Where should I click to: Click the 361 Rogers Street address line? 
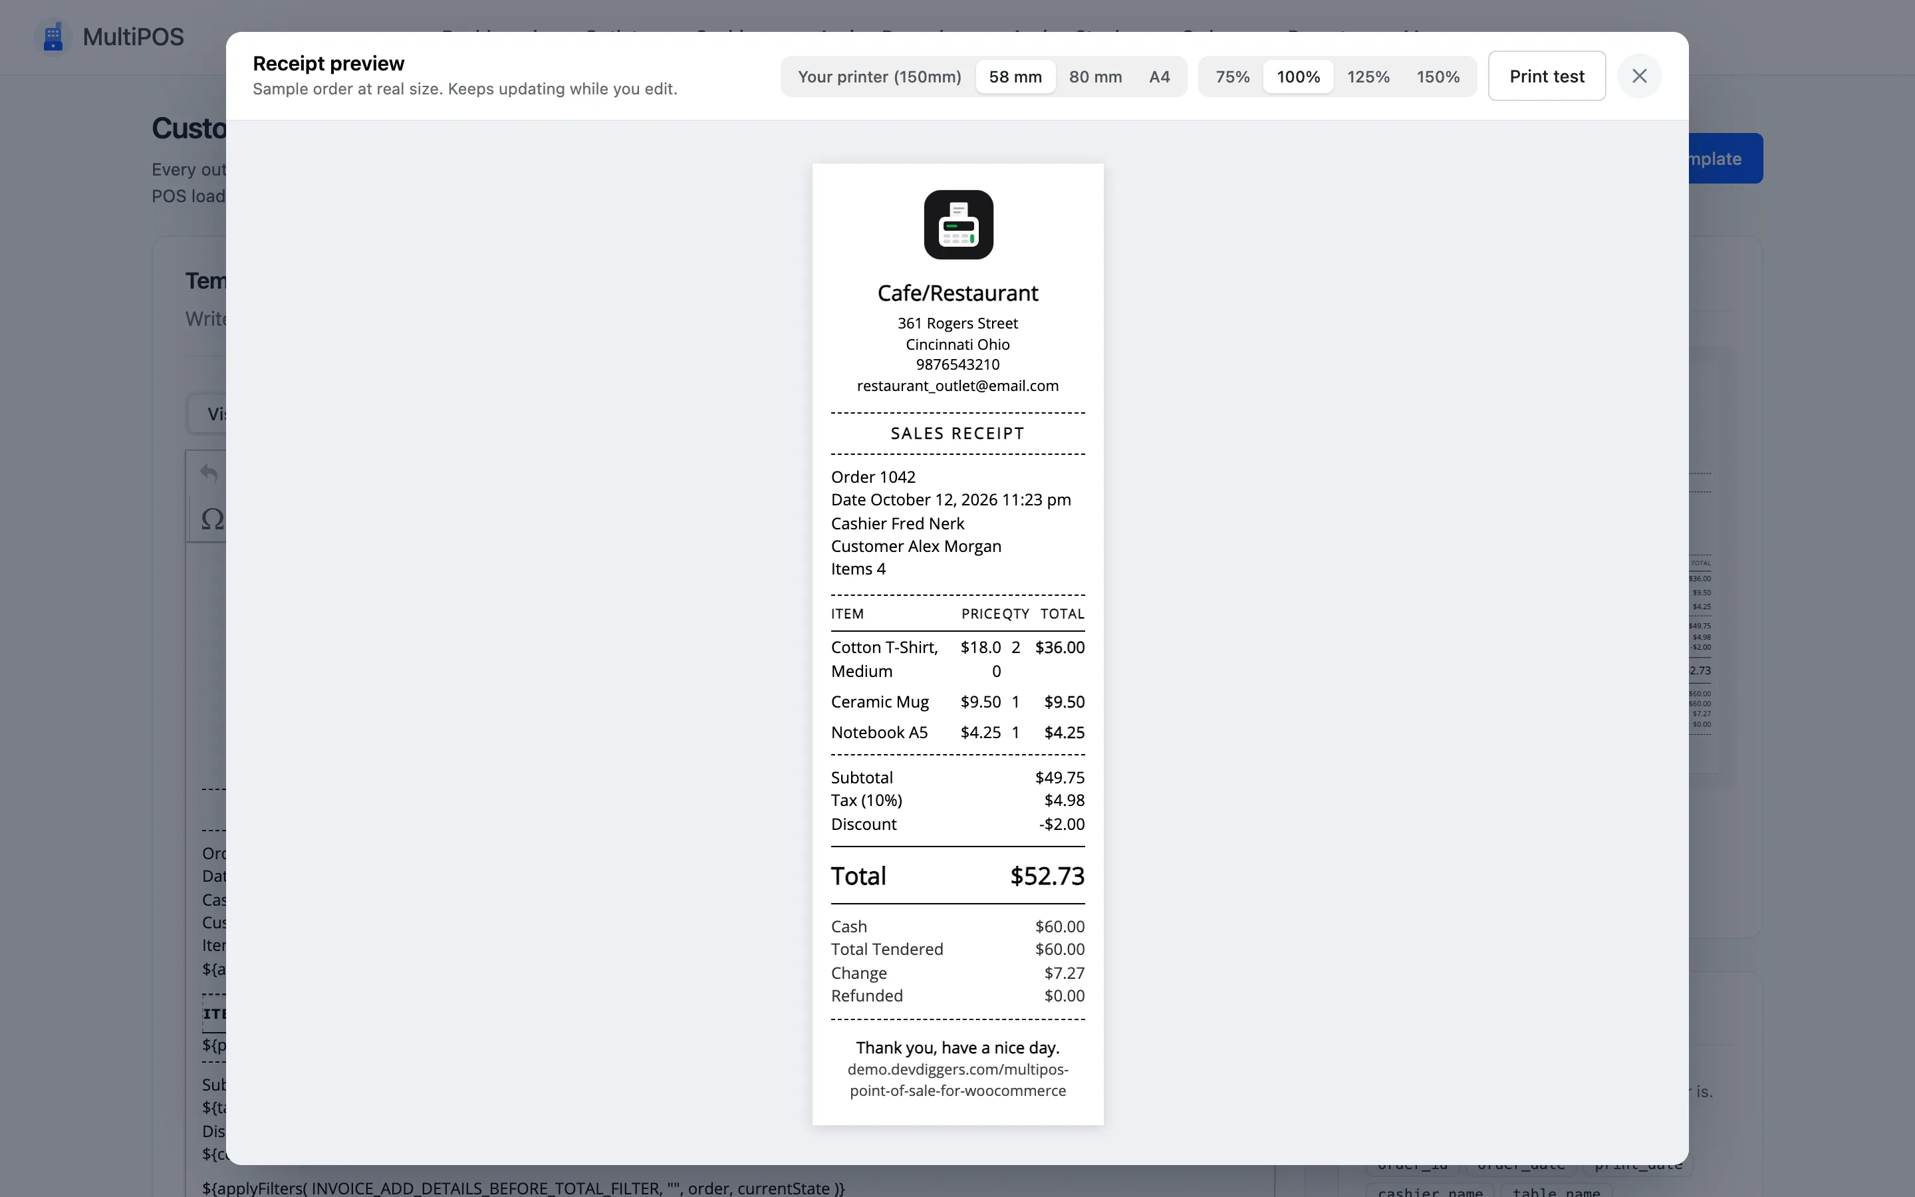pos(957,323)
